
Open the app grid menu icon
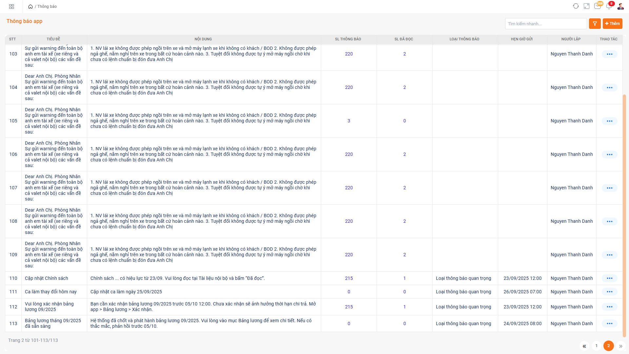point(11,7)
